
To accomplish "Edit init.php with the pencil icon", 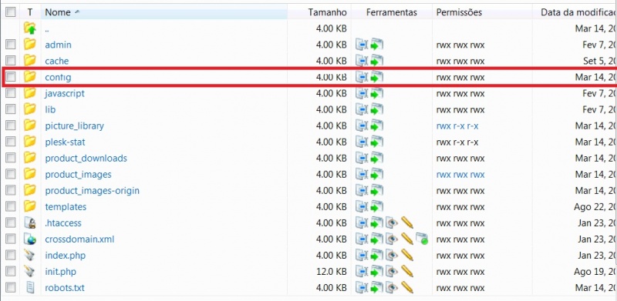I will (407, 272).
